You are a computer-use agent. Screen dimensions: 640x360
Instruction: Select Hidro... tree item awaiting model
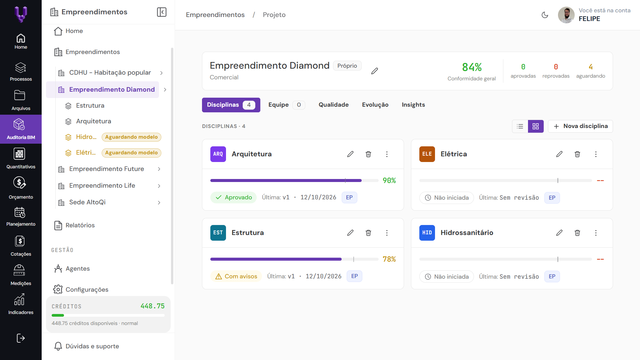click(x=113, y=137)
